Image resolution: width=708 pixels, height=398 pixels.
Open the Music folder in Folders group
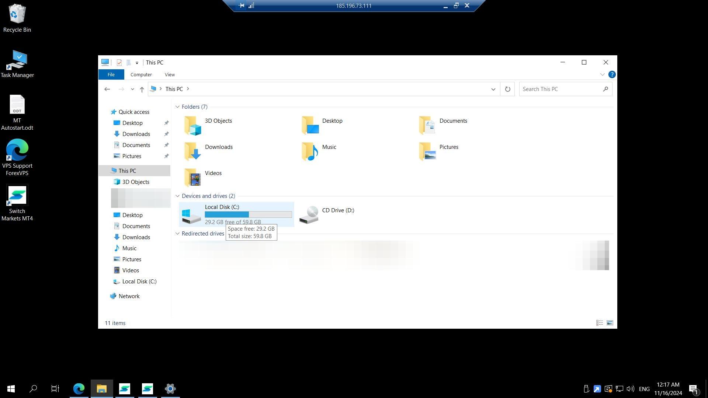319,151
